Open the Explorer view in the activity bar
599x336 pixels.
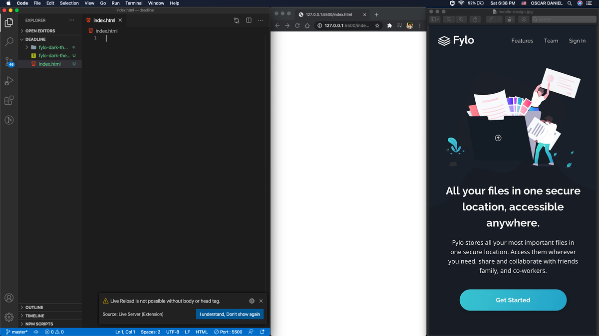click(x=9, y=22)
